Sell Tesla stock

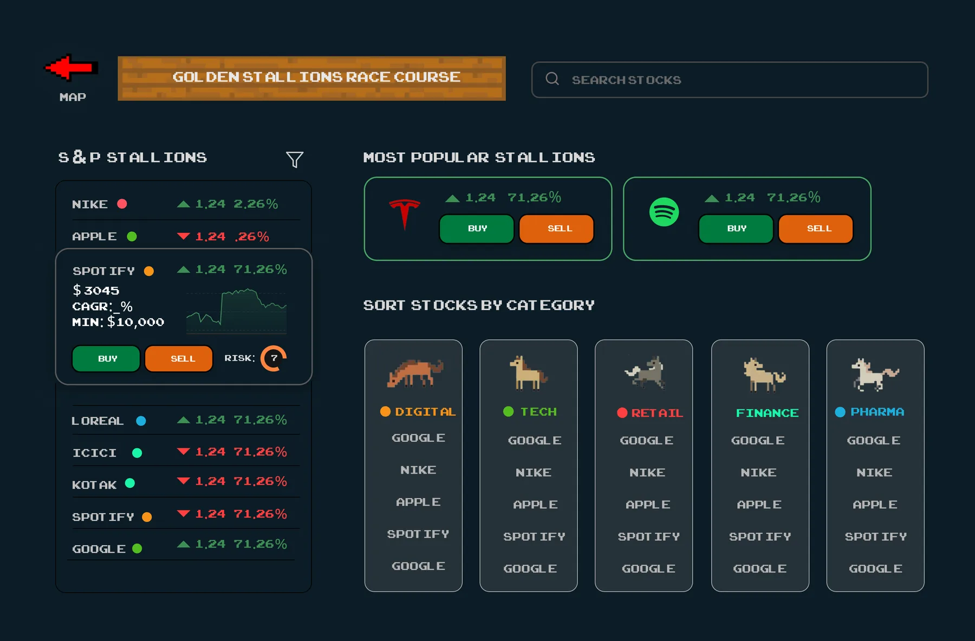pyautogui.click(x=556, y=228)
